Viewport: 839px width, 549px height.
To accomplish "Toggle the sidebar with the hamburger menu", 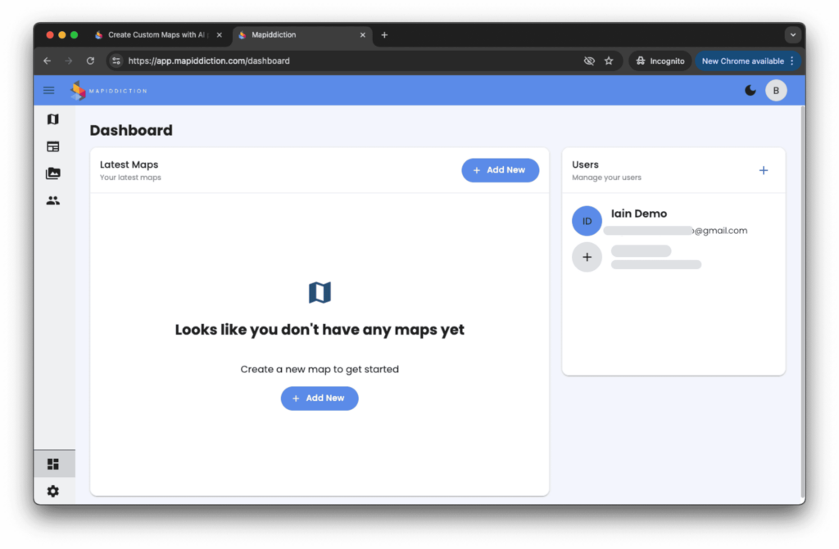I will click(x=49, y=90).
